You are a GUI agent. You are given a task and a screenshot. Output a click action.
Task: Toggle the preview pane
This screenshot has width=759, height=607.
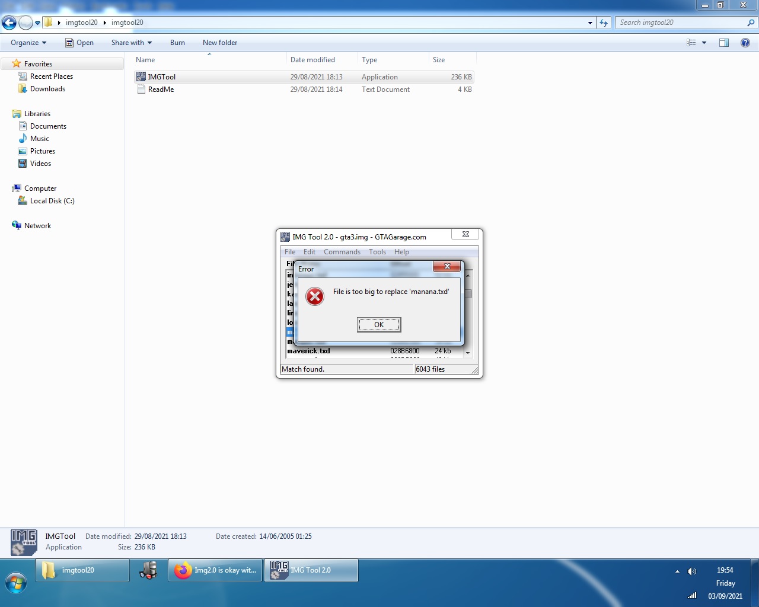[x=724, y=43]
